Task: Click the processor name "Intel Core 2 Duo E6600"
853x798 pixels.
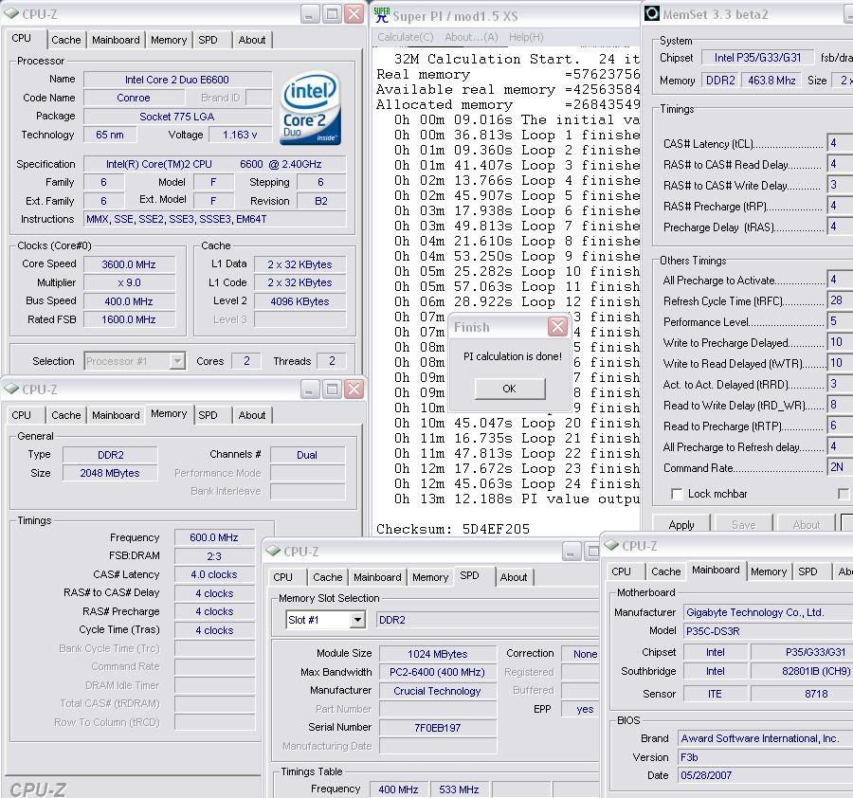Action: (x=177, y=80)
